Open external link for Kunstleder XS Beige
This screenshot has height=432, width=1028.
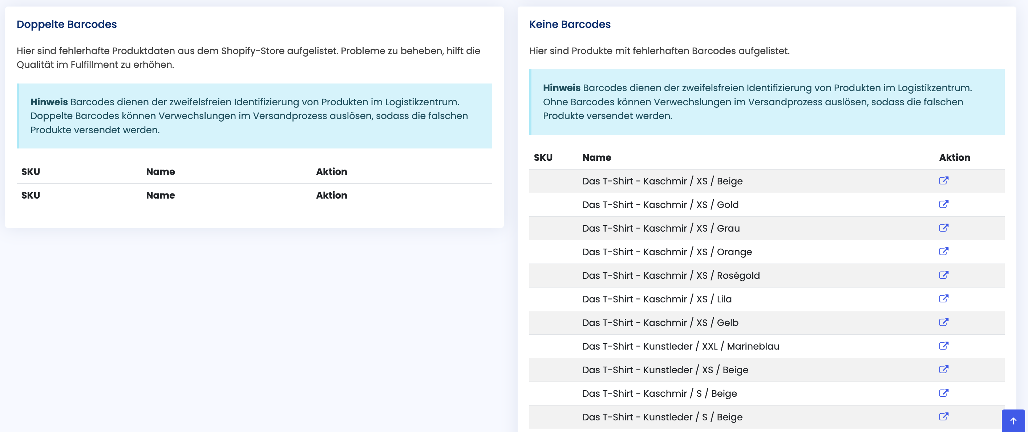coord(943,369)
